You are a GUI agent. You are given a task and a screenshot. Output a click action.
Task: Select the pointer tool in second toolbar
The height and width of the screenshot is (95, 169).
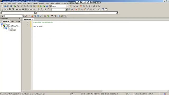click(x=2, y=9)
